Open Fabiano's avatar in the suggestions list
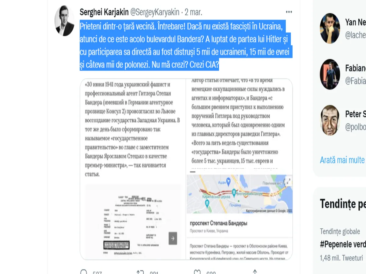This screenshot has height=274, width=366. [x=330, y=74]
